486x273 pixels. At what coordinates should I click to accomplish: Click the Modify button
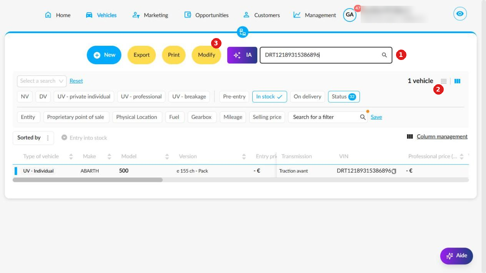click(x=206, y=55)
